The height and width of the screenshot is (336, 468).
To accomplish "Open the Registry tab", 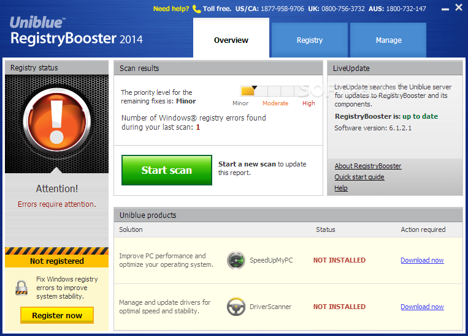I will 310,40.
